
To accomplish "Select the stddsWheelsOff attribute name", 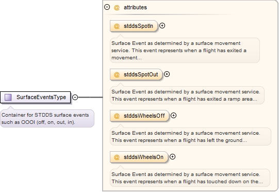I will [x=144, y=116].
